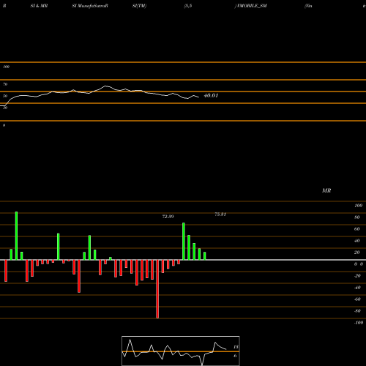
Task: Click the RSI axis label 70
Action: pyautogui.click(x=5, y=84)
